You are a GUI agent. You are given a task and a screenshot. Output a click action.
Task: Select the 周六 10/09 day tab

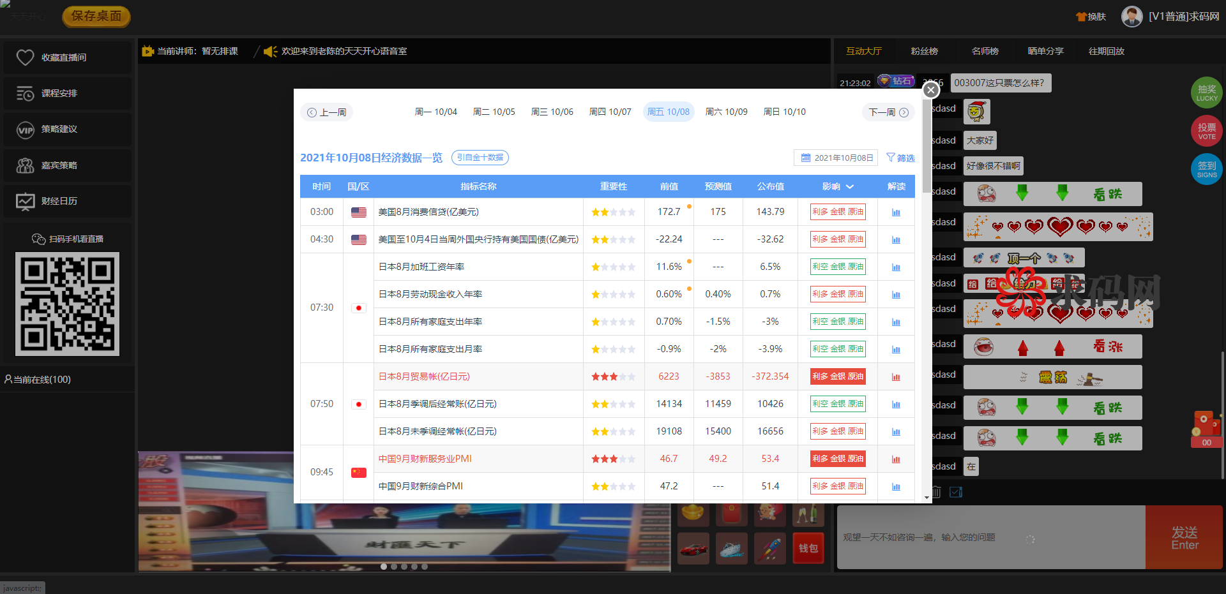pyautogui.click(x=726, y=111)
